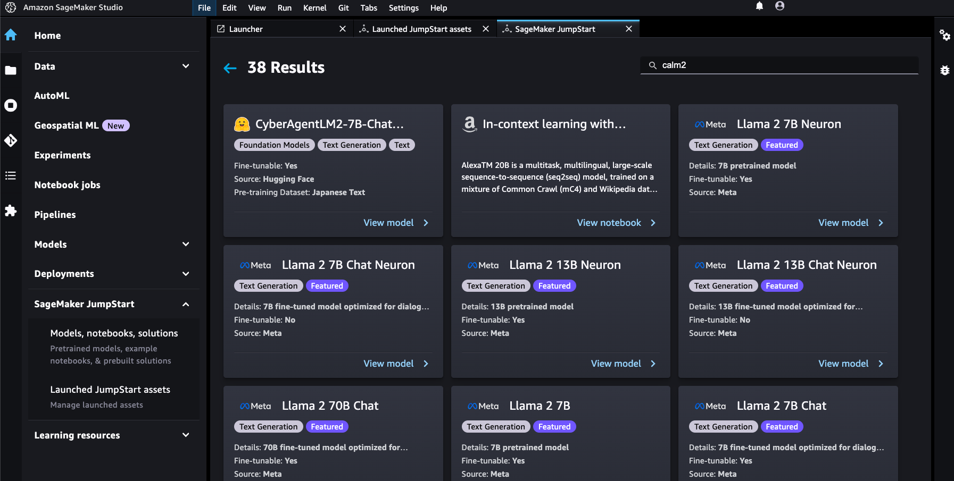Open Running Terminals and Kernels icon
This screenshot has height=481, width=954.
click(11, 105)
